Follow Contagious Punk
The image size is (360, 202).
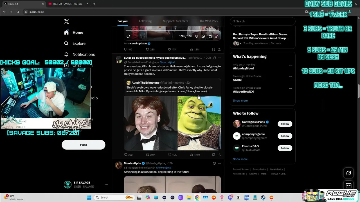point(285,124)
